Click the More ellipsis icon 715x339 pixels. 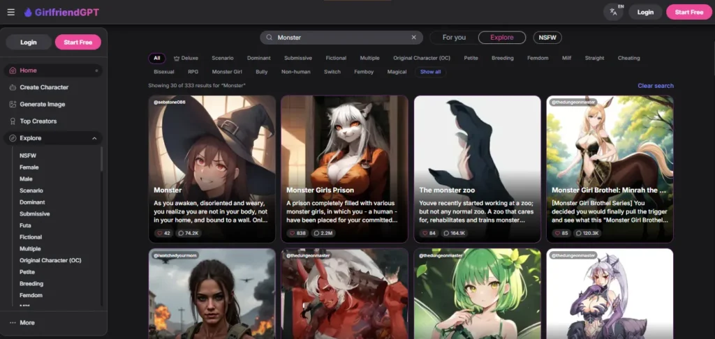pos(13,322)
